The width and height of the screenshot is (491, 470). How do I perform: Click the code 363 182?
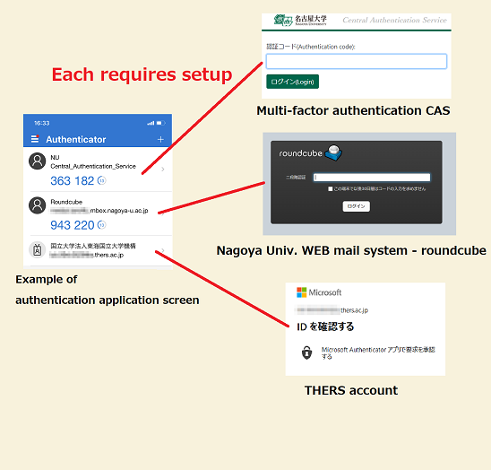point(73,181)
